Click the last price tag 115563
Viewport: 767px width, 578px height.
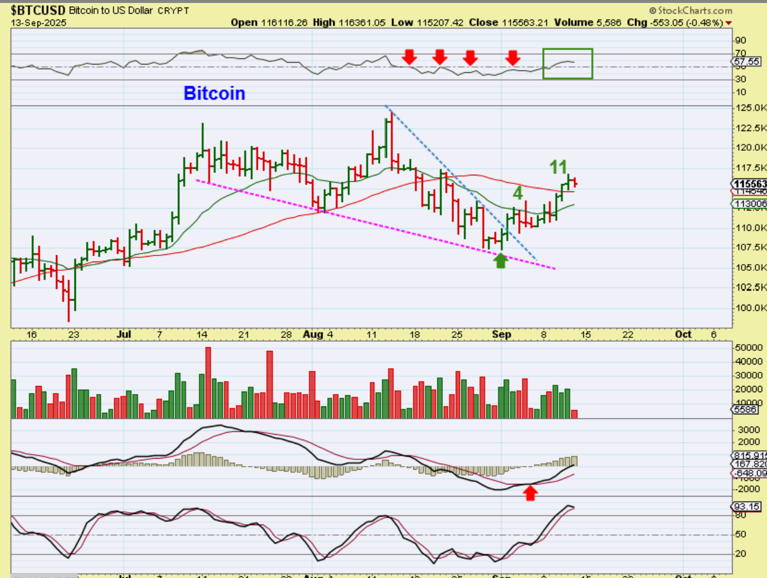pos(749,183)
